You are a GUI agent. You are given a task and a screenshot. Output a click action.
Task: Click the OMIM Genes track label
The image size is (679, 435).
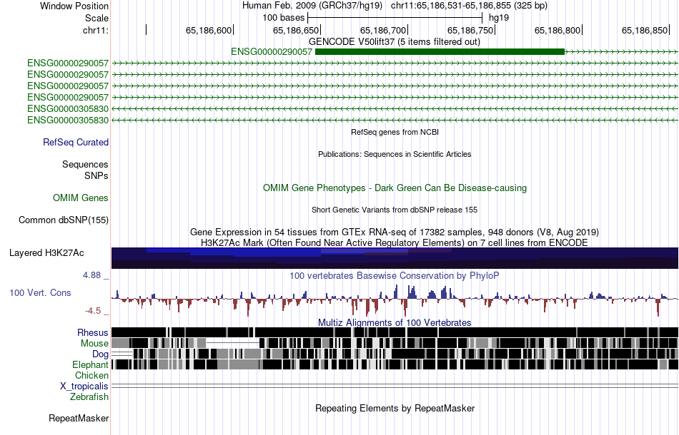(81, 198)
